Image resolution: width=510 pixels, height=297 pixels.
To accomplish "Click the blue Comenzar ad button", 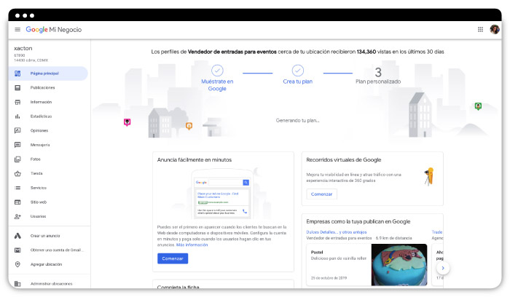I will (173, 258).
